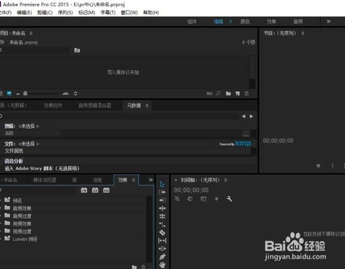The height and width of the screenshot is (269, 345).
Task: Click zoom-out mountain icon in project panel
Action: tap(18, 94)
